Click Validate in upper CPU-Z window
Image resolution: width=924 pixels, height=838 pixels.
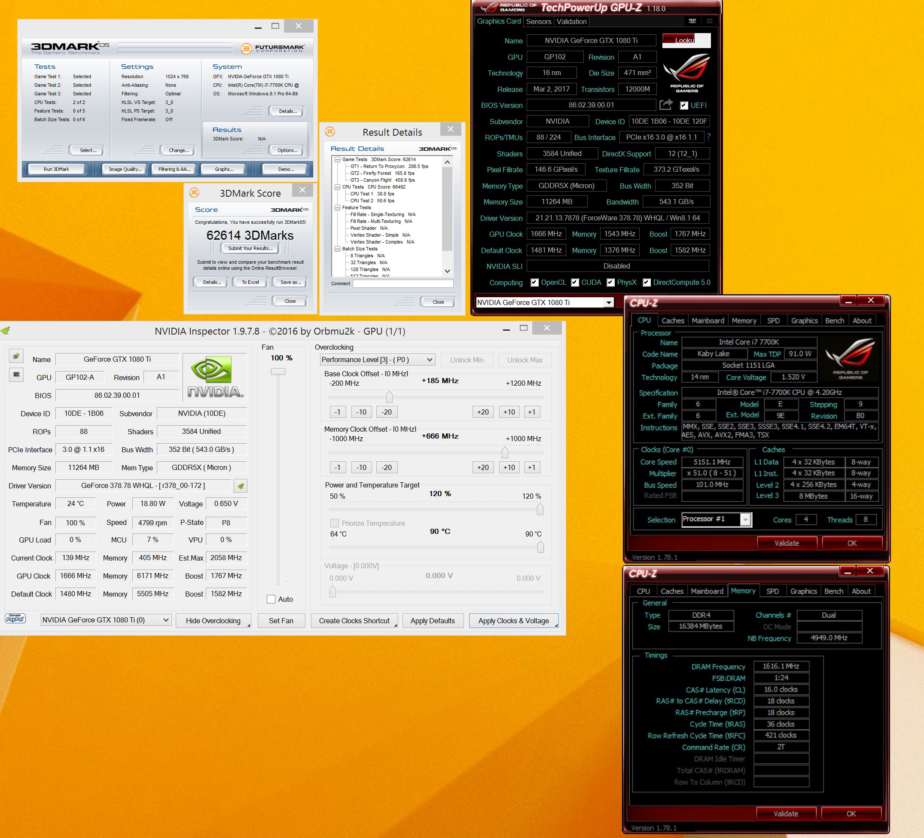(787, 543)
